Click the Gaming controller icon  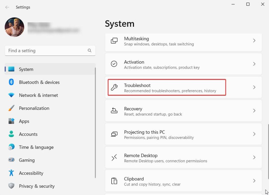tap(11, 160)
